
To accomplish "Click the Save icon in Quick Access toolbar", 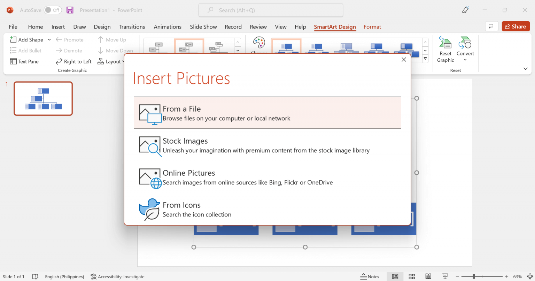I will tap(70, 10).
